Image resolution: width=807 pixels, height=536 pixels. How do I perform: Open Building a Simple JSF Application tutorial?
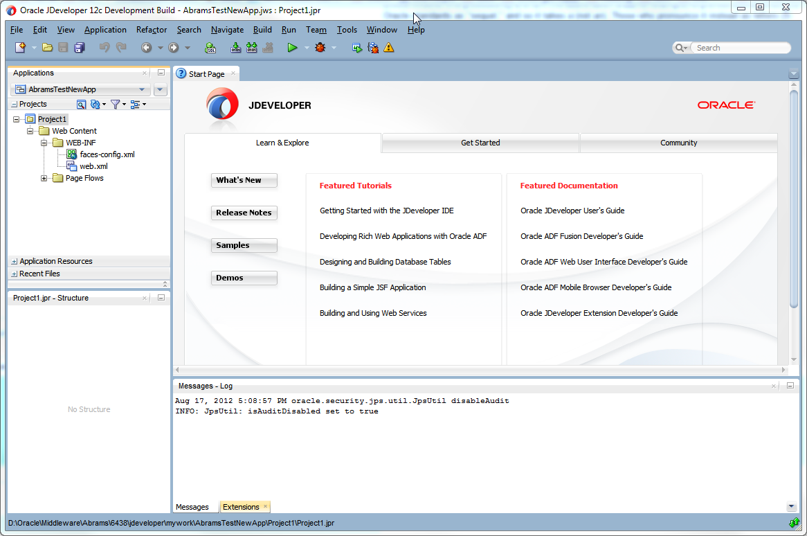pyautogui.click(x=372, y=287)
